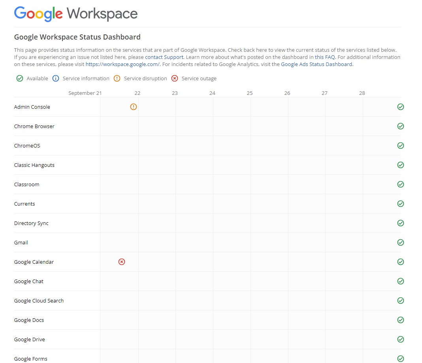
Task: Click the 24 date column header
Action: (x=212, y=93)
